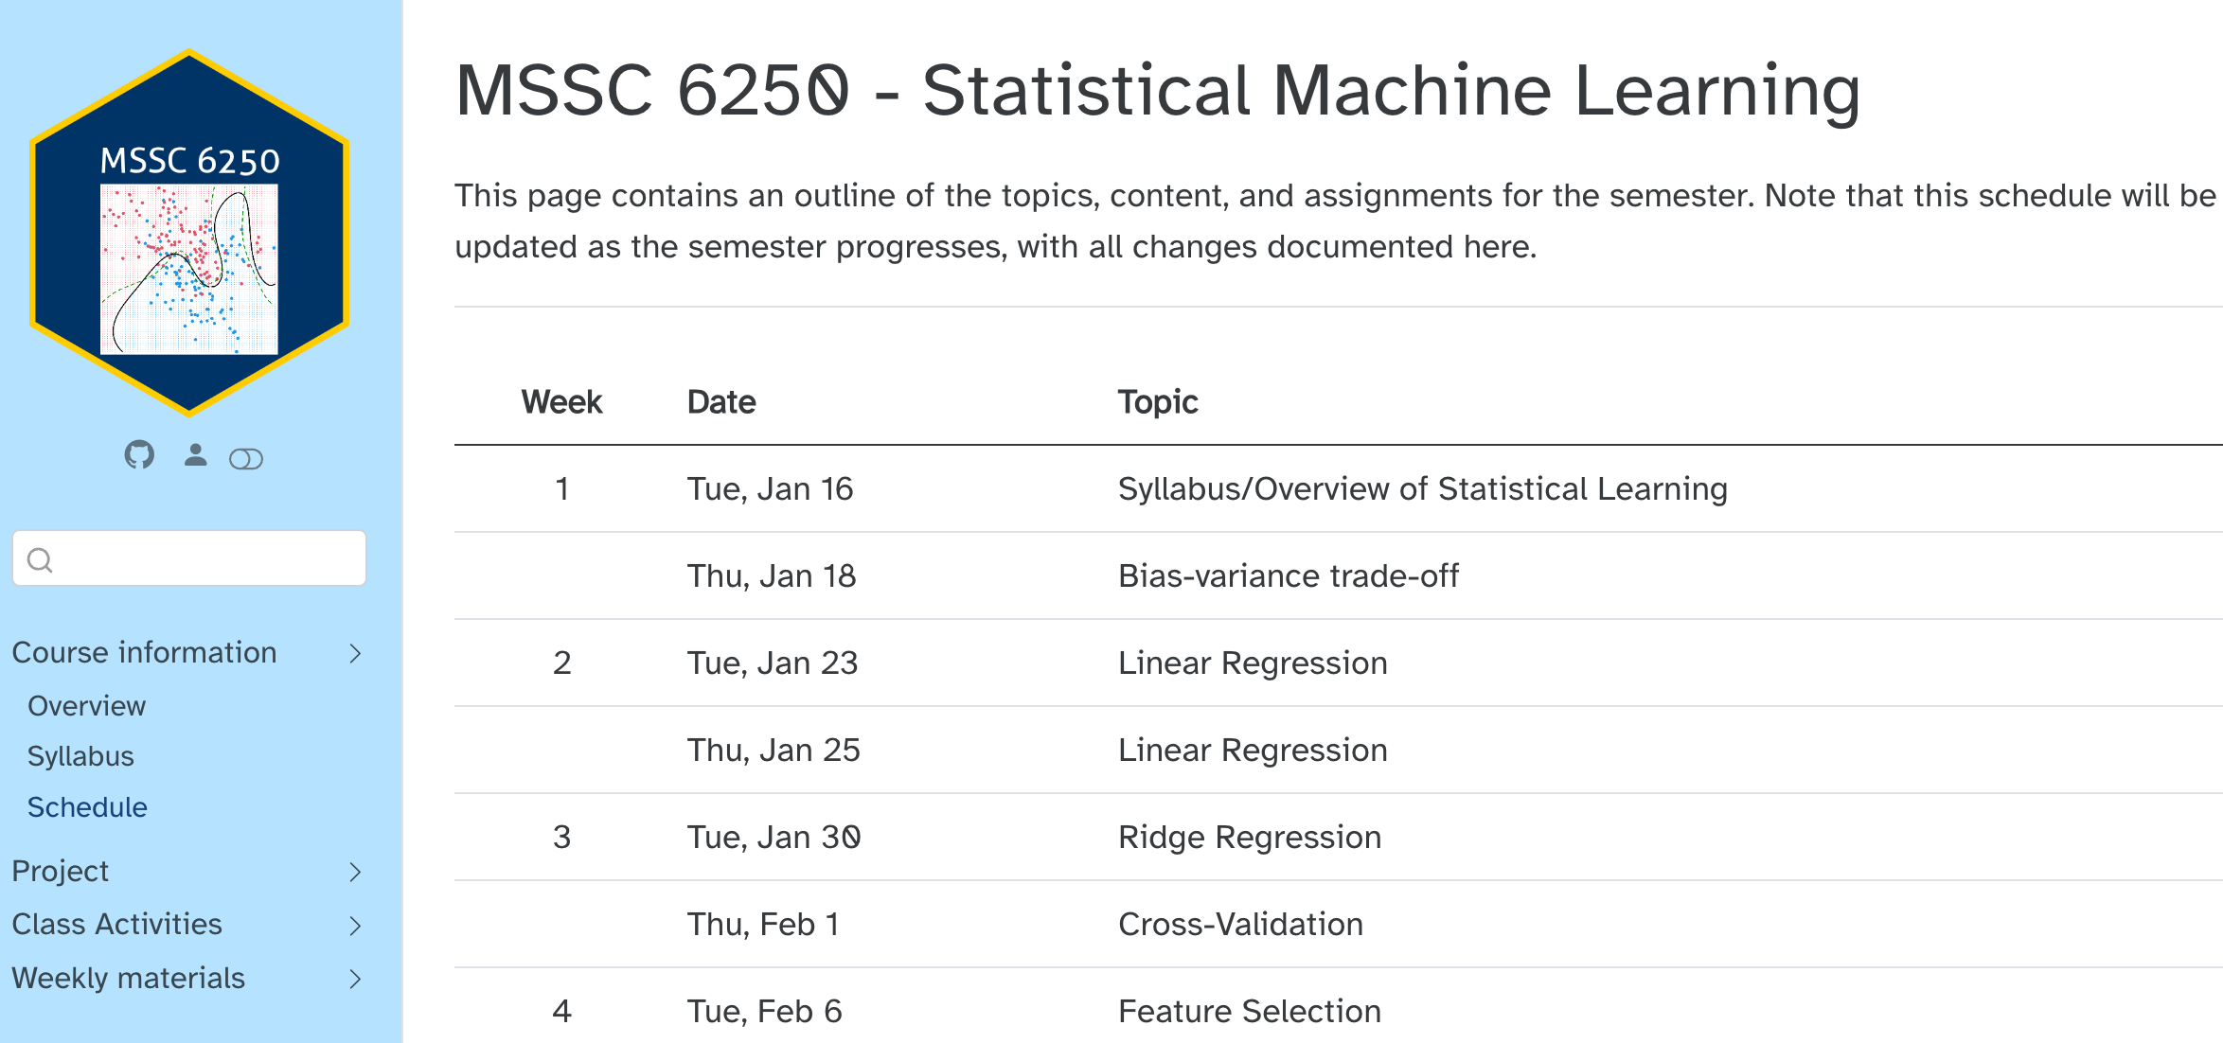Image resolution: width=2223 pixels, height=1043 pixels.
Task: Click the Topic column header
Action: [x=1158, y=402]
